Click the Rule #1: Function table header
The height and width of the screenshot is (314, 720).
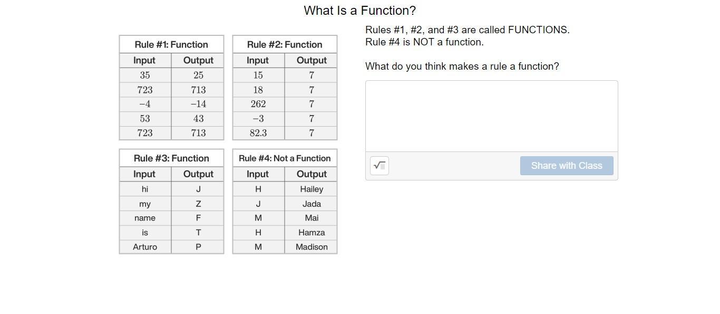tap(171, 45)
